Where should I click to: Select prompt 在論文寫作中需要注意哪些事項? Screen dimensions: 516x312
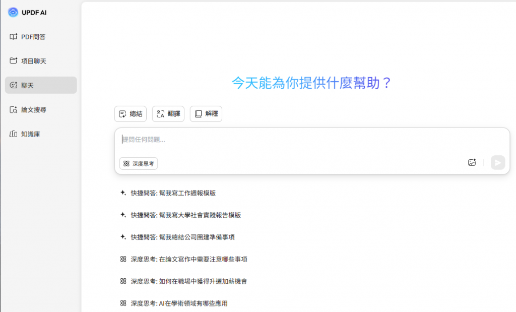point(183,260)
